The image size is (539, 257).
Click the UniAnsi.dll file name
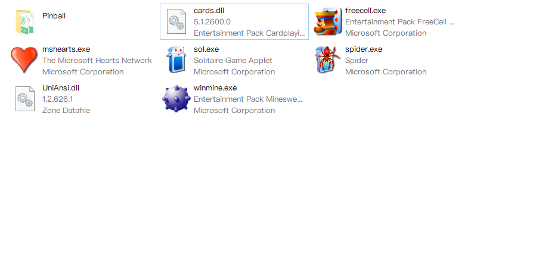point(61,88)
